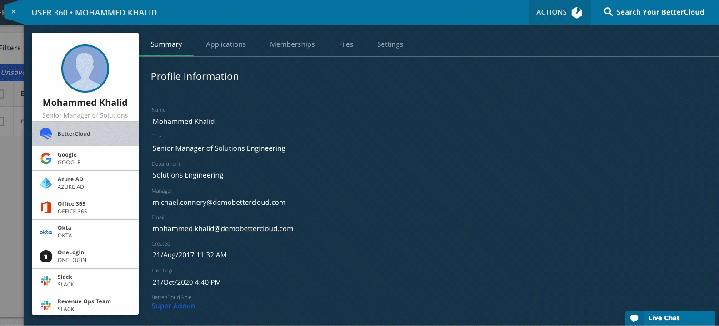Click the Azure AD pyramid icon
Screen dimensions: 719x326
(46, 183)
